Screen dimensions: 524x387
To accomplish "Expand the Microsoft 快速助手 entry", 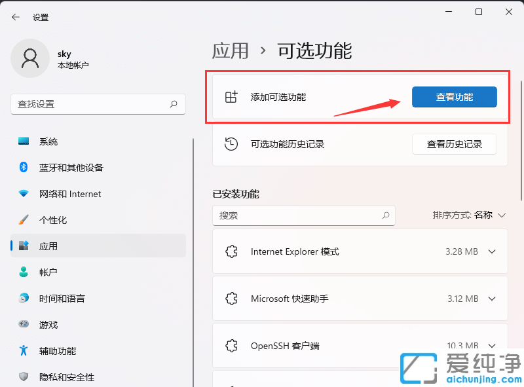I will point(492,299).
